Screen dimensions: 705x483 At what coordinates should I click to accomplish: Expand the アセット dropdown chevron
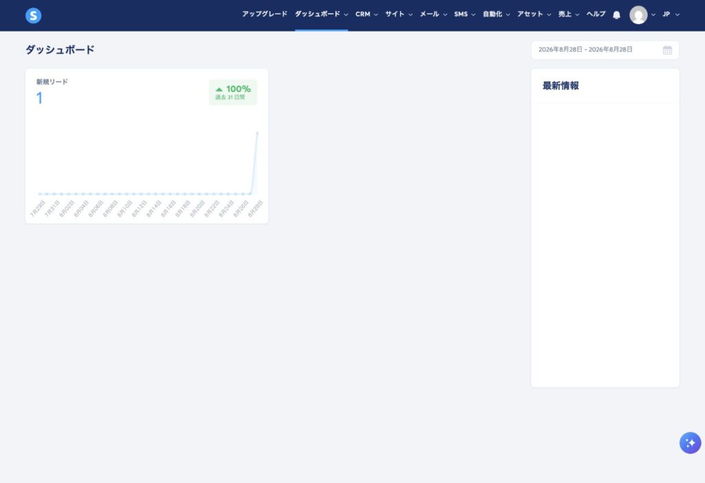click(x=549, y=14)
